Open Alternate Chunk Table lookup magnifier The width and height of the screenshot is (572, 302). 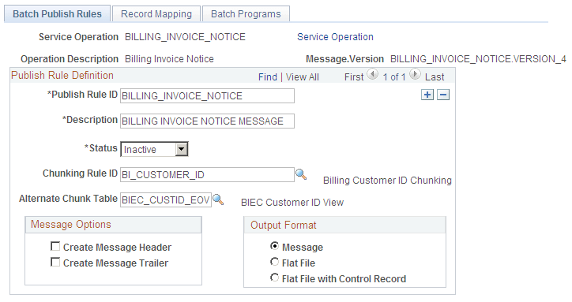tap(218, 199)
